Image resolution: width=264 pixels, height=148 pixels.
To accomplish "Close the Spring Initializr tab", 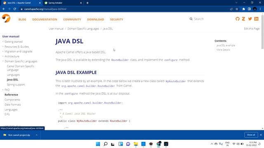I will (x=81, y=3).
